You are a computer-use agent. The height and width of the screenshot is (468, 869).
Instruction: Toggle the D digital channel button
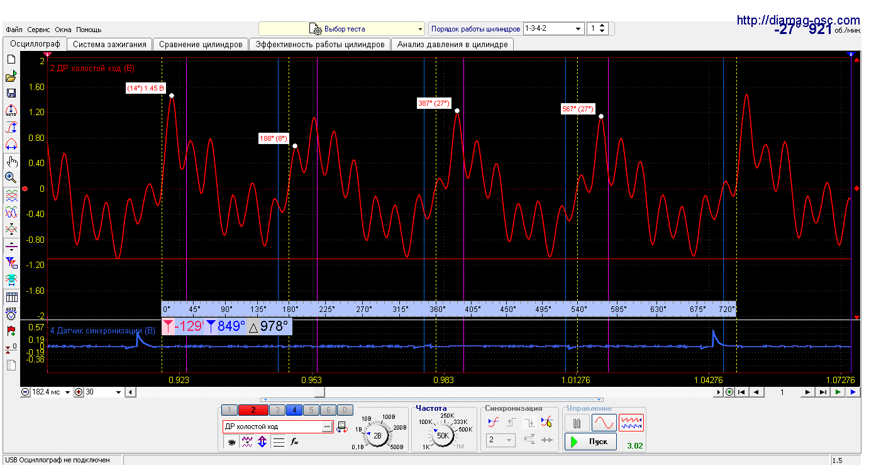point(345,410)
